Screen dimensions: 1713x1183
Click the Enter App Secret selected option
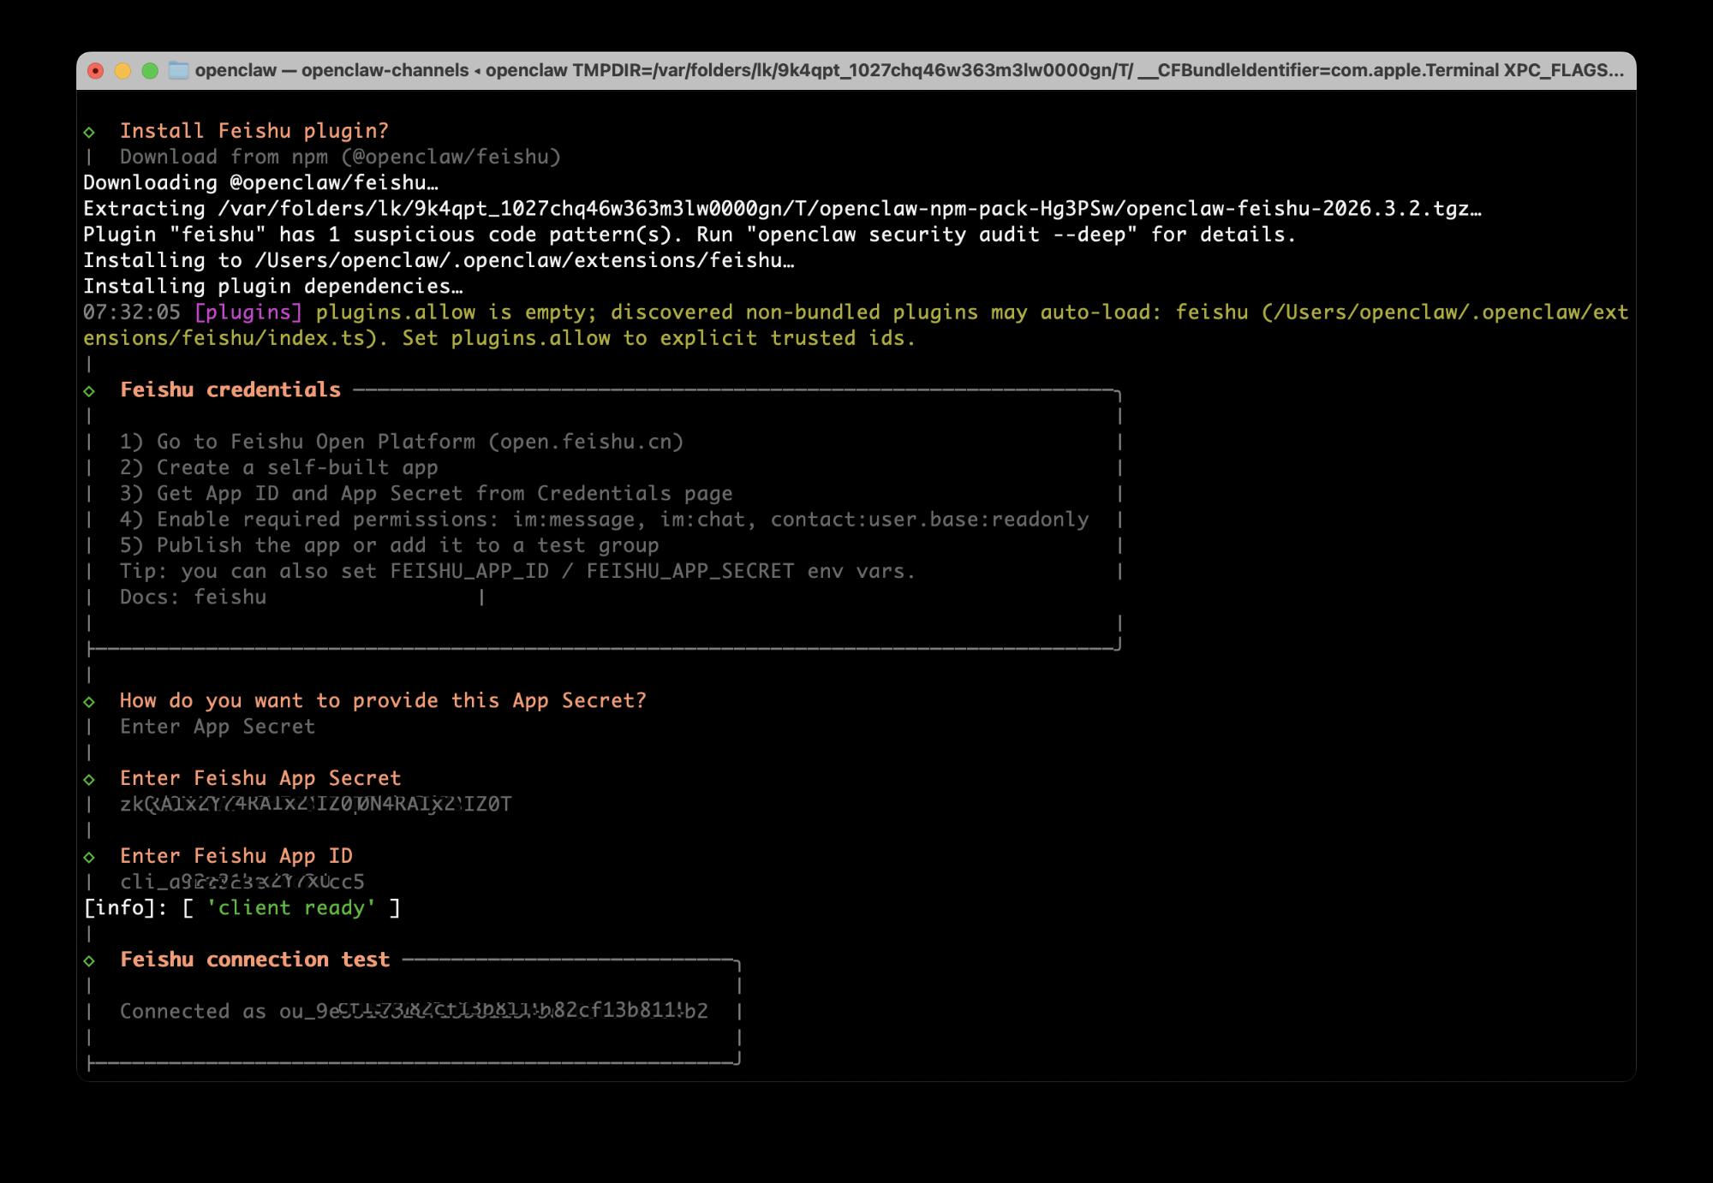[x=218, y=727]
